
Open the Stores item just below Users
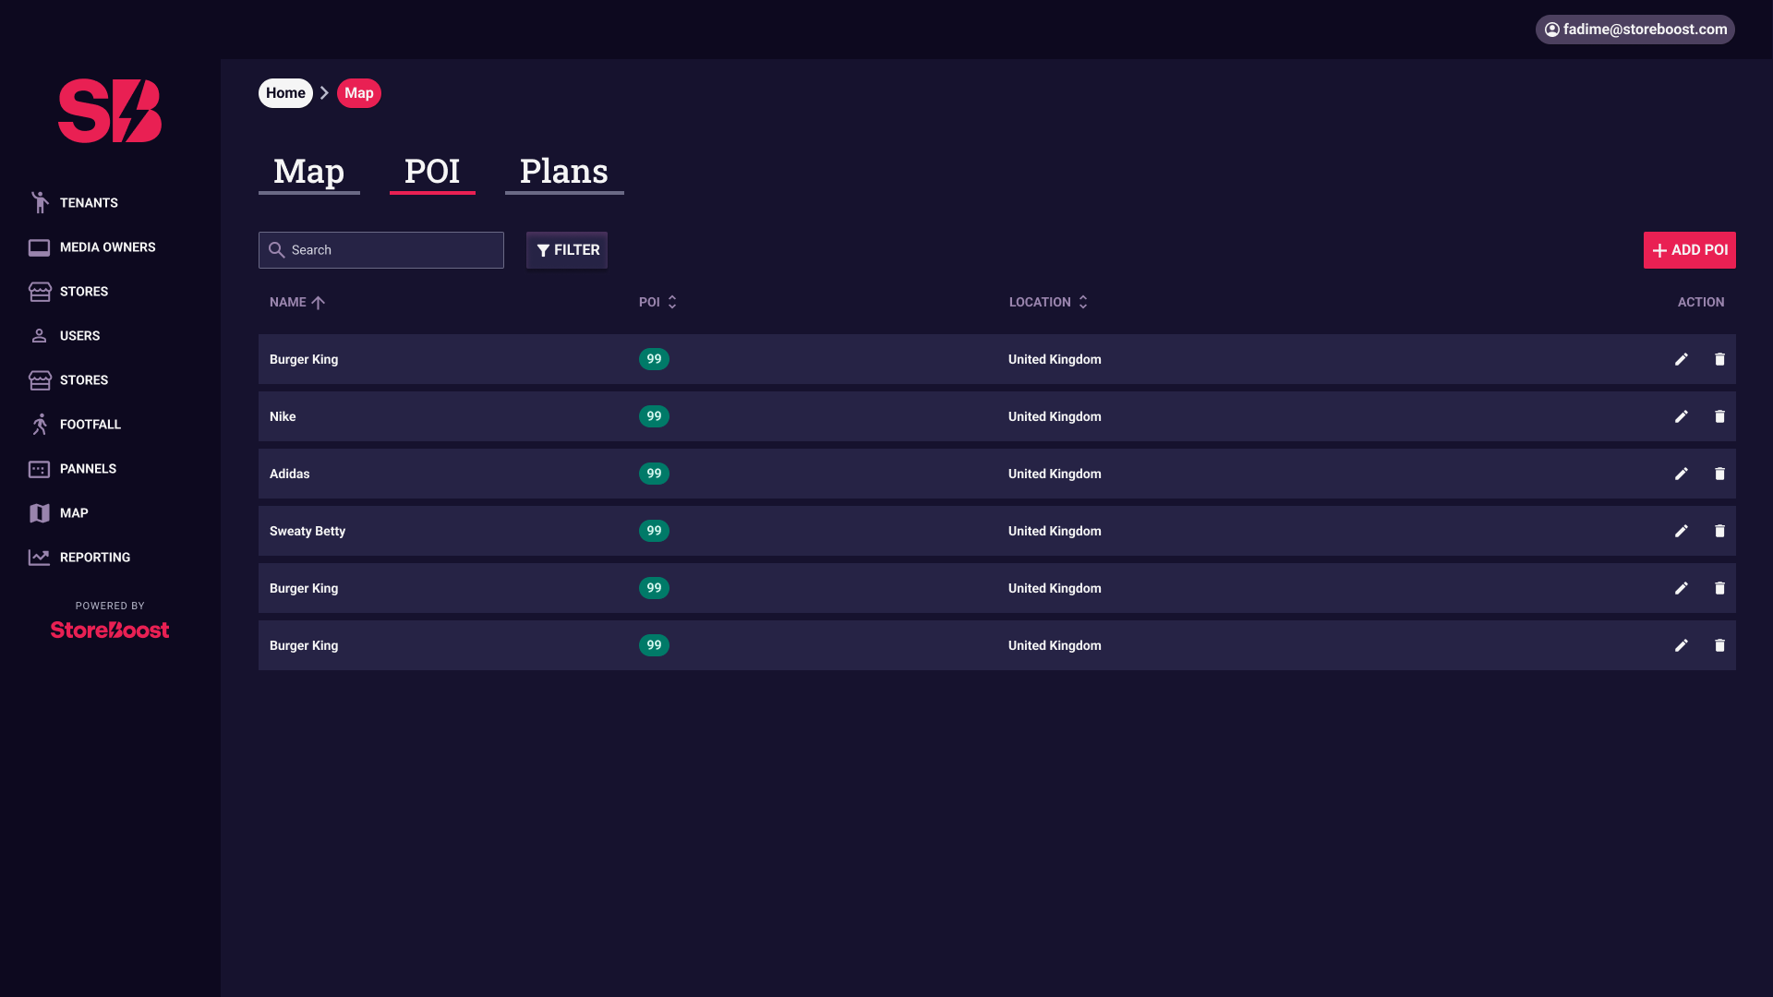pyautogui.click(x=68, y=380)
